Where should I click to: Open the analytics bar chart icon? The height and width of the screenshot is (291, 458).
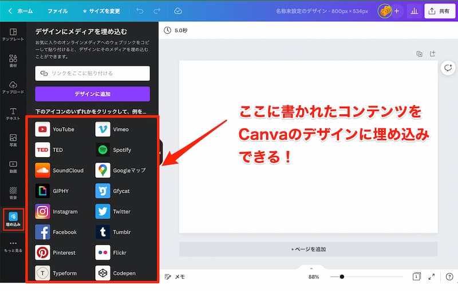[414, 11]
